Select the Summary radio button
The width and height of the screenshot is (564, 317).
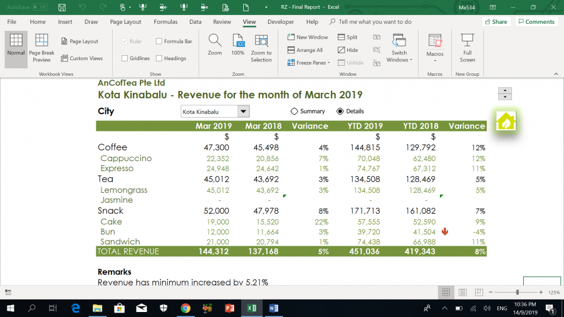295,112
